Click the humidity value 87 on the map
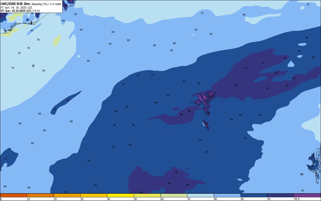The height and width of the screenshot is (201, 321). pyautogui.click(x=303, y=191)
